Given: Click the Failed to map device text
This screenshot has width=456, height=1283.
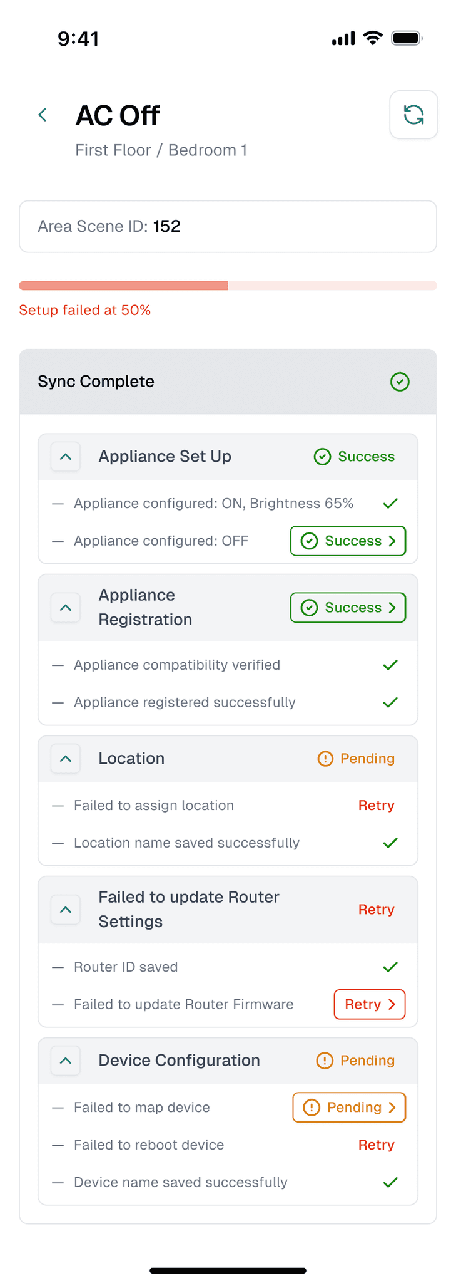Looking at the screenshot, I should pyautogui.click(x=142, y=1108).
